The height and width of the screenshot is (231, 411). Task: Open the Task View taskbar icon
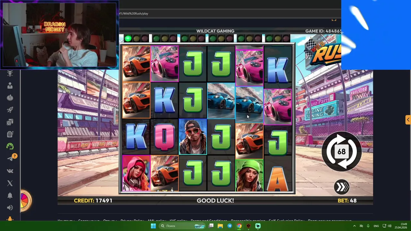211,226
